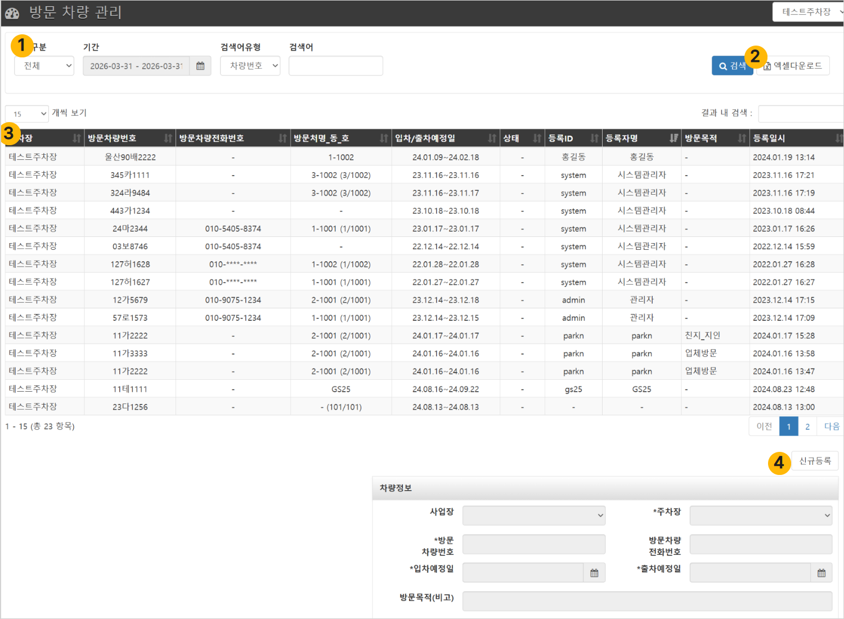This screenshot has height=619, width=844.
Task: Change the 15 개씩 보기 page size dropdown
Action: click(27, 114)
